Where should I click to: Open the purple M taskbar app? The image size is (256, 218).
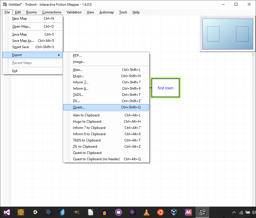coord(188,212)
